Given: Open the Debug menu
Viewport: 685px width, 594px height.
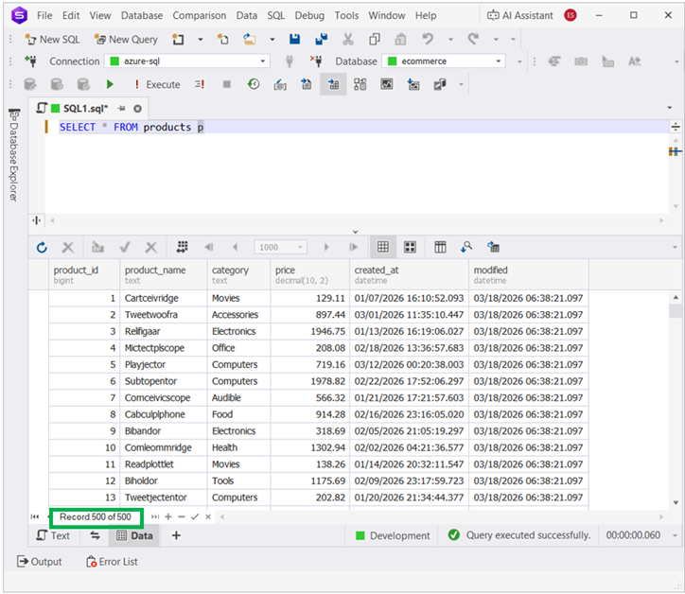Looking at the screenshot, I should pyautogui.click(x=309, y=15).
